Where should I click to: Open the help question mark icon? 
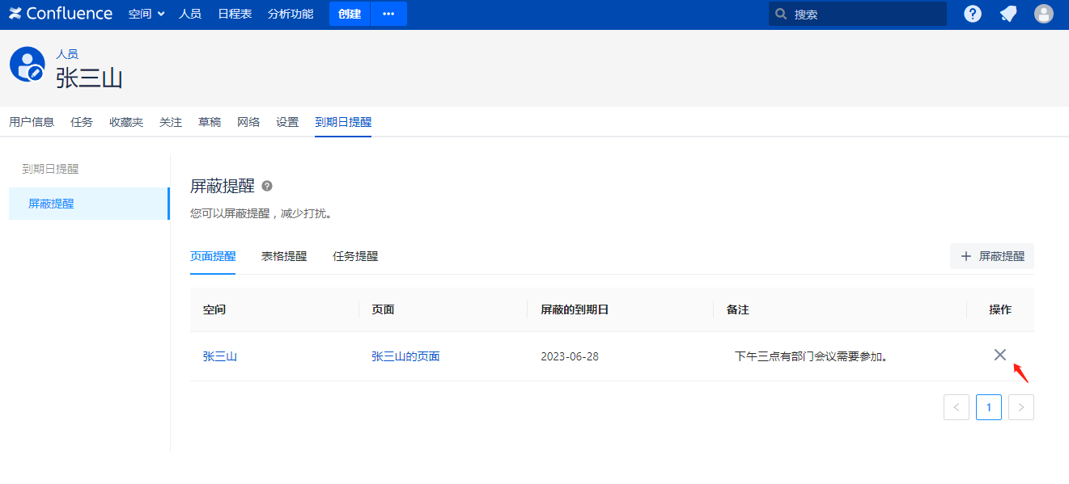(973, 14)
